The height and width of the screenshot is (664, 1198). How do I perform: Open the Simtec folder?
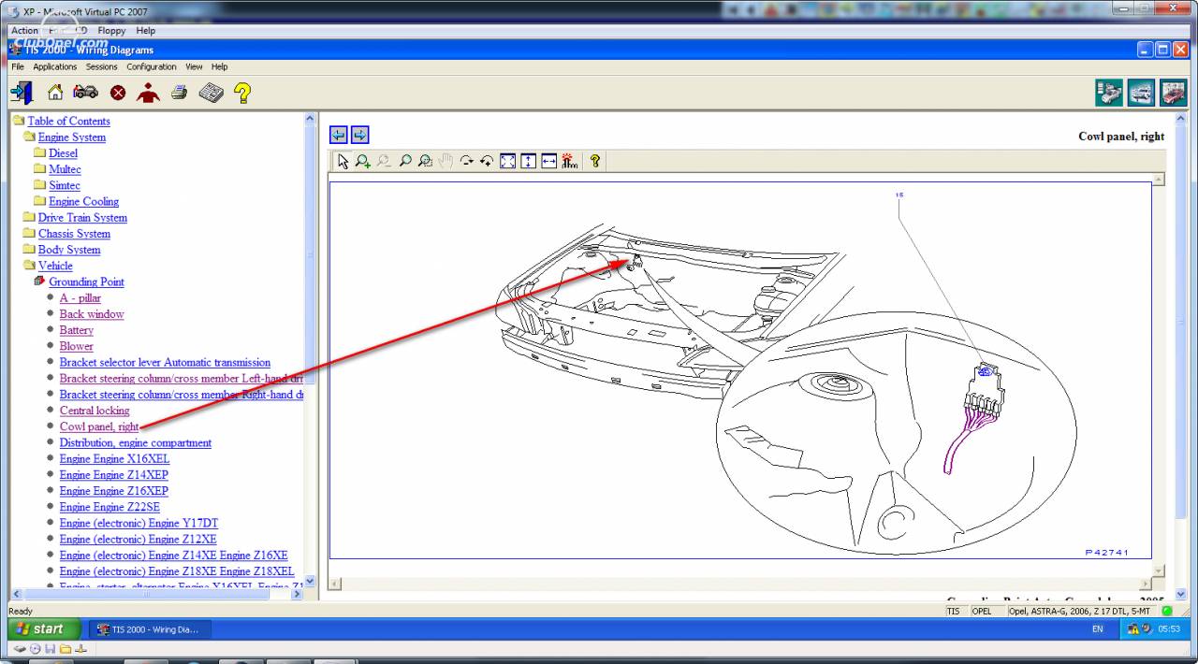coord(65,185)
